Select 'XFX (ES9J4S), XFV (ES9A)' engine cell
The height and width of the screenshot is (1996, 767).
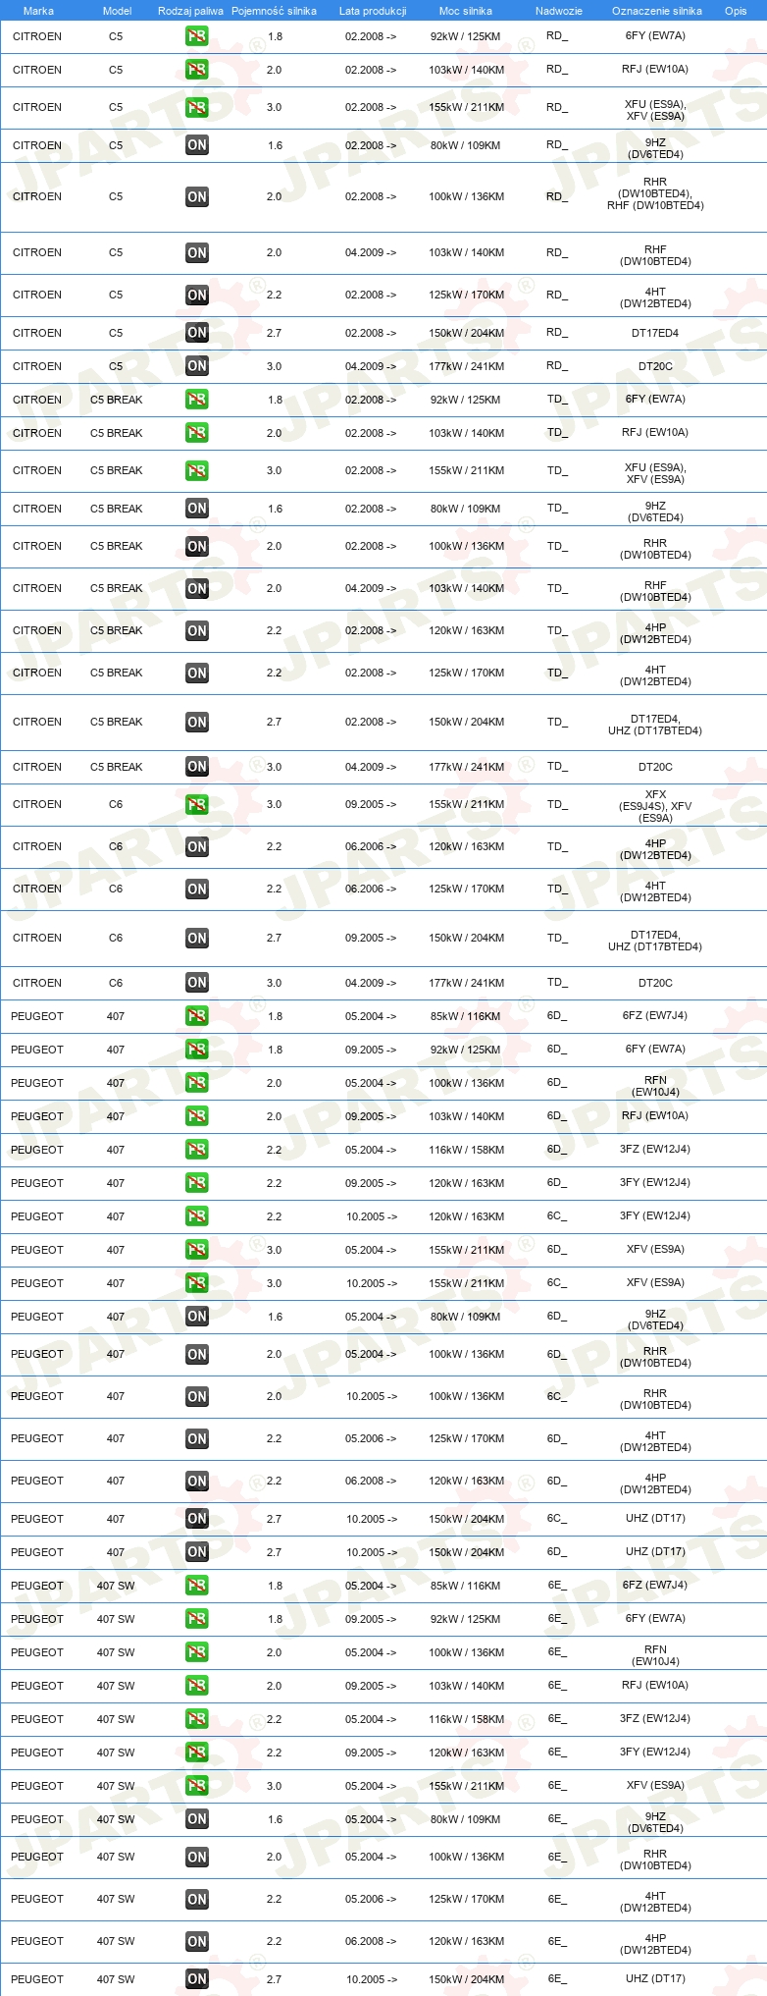(x=655, y=806)
